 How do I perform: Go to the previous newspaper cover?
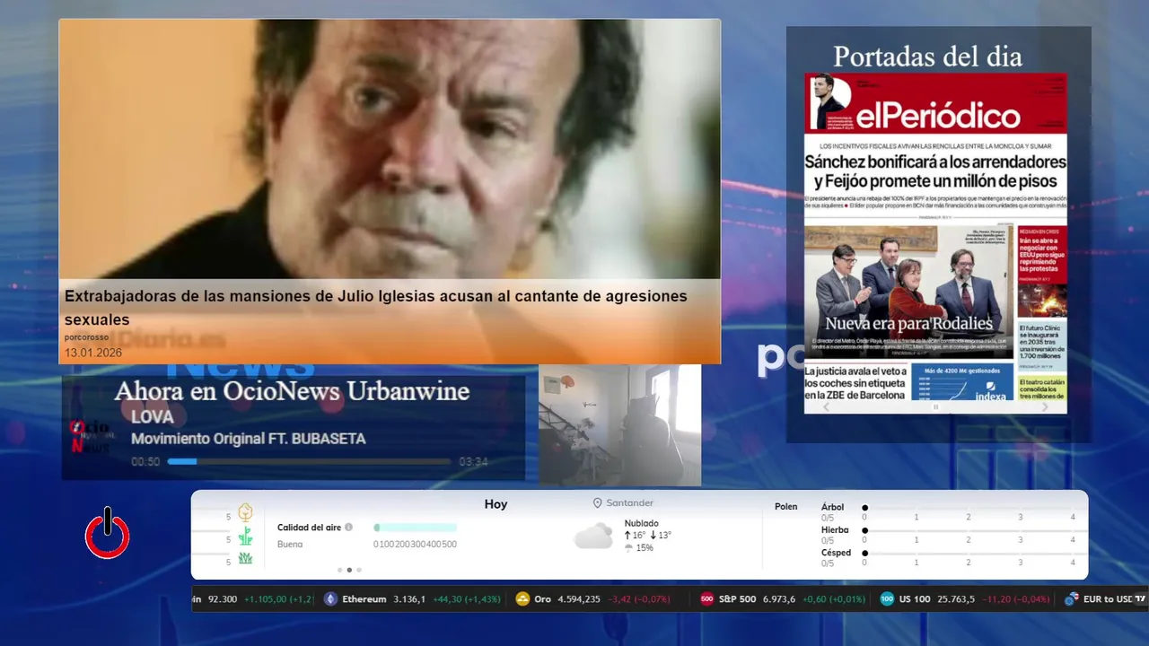[827, 406]
